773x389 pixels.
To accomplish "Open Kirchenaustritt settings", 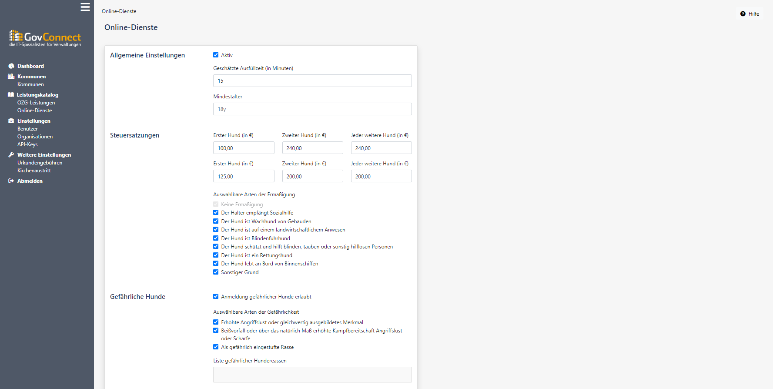I will point(34,171).
